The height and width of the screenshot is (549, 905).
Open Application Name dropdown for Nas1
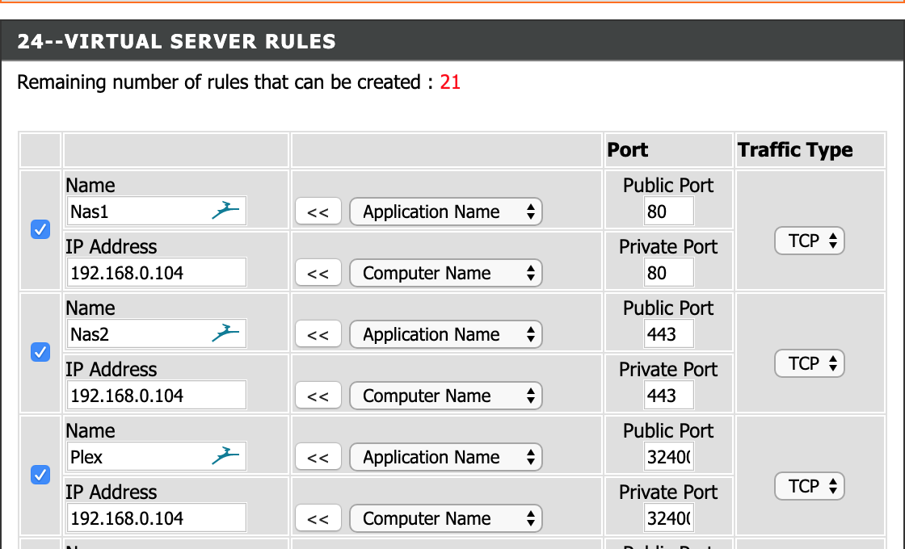point(445,212)
